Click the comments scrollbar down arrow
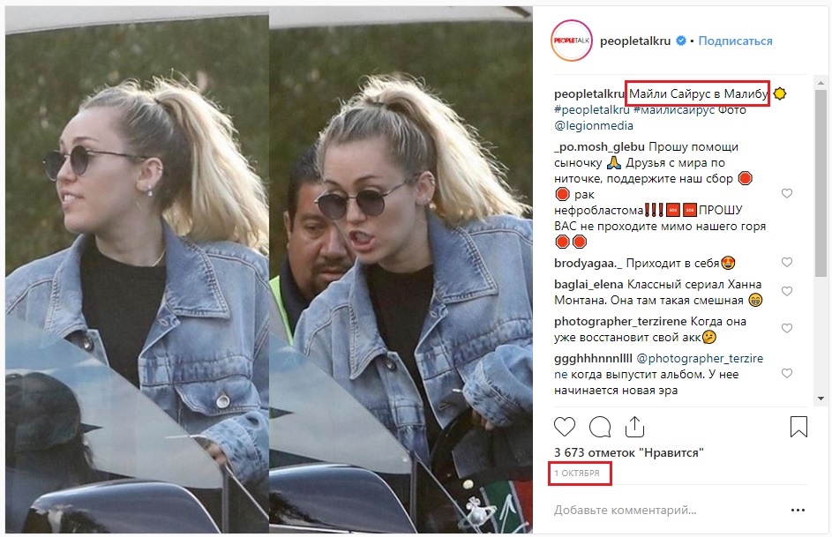The height and width of the screenshot is (537, 832). 821,399
